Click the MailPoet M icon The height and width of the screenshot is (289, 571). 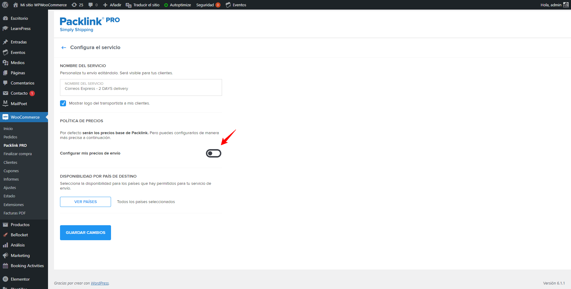tap(5, 103)
